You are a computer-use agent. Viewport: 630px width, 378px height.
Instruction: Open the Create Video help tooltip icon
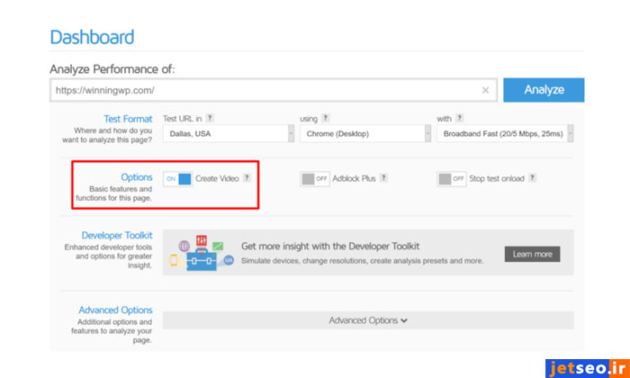(247, 178)
